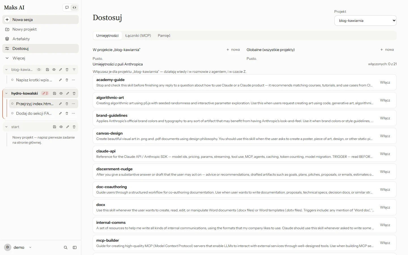The height and width of the screenshot is (255, 408).
Task: Start a new session with Nowa sesja
Action: click(41, 20)
